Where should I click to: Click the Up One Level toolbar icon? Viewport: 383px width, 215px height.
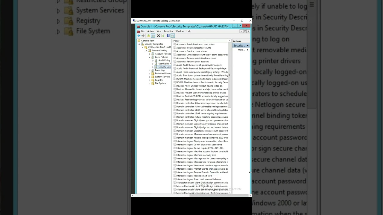click(x=149, y=36)
